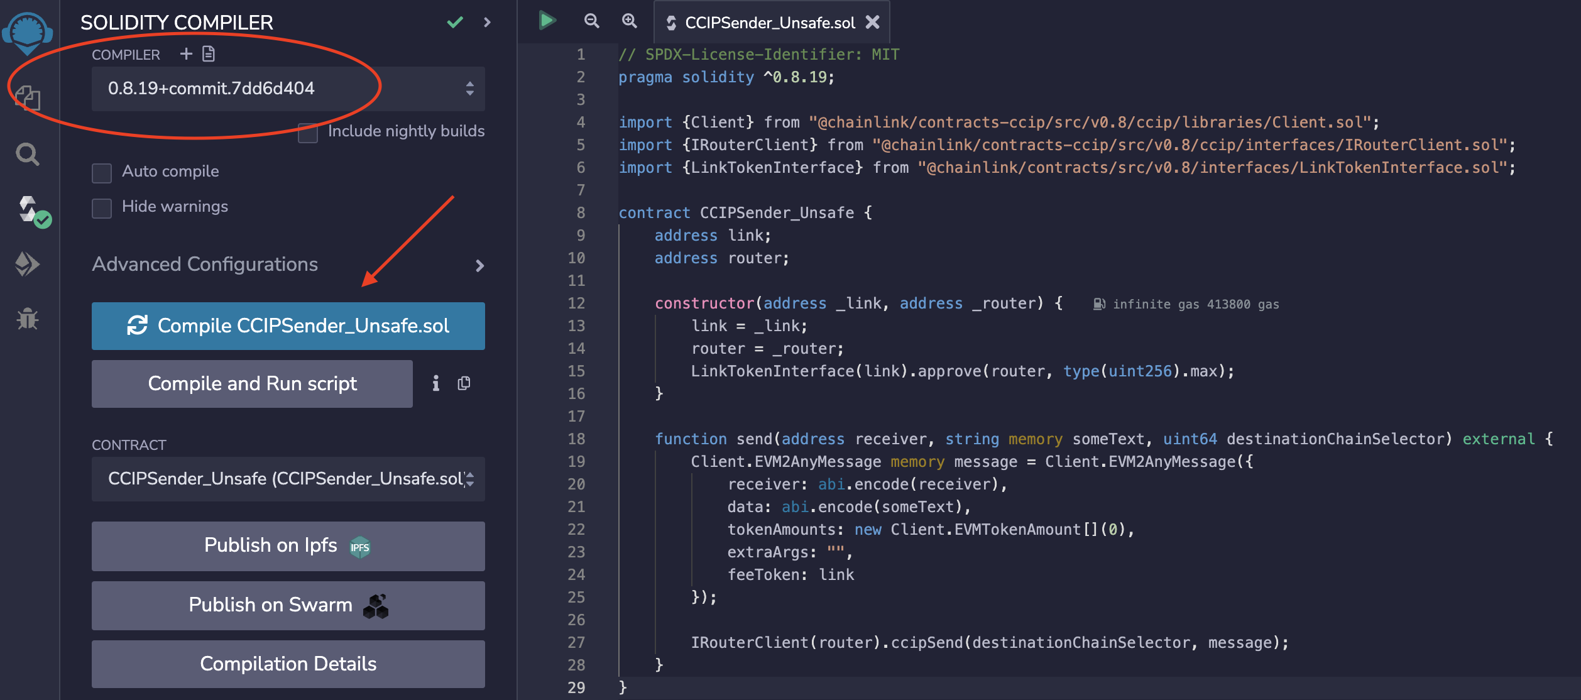The width and height of the screenshot is (1581, 700).
Task: Zoom out the editor font
Action: 591,21
